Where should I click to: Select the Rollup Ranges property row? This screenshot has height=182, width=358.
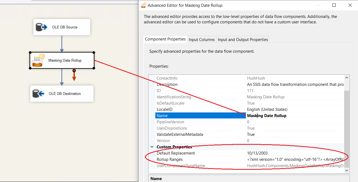click(x=169, y=159)
